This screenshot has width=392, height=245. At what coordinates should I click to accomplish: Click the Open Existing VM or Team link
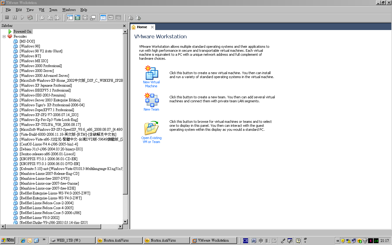pyautogui.click(x=151, y=140)
